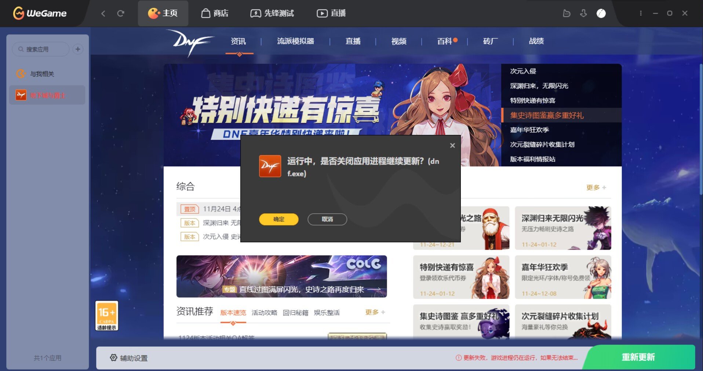Click the DNF icon in dialog

click(x=270, y=166)
